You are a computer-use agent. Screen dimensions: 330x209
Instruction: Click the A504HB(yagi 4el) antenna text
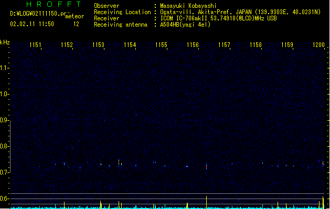tap(185, 25)
